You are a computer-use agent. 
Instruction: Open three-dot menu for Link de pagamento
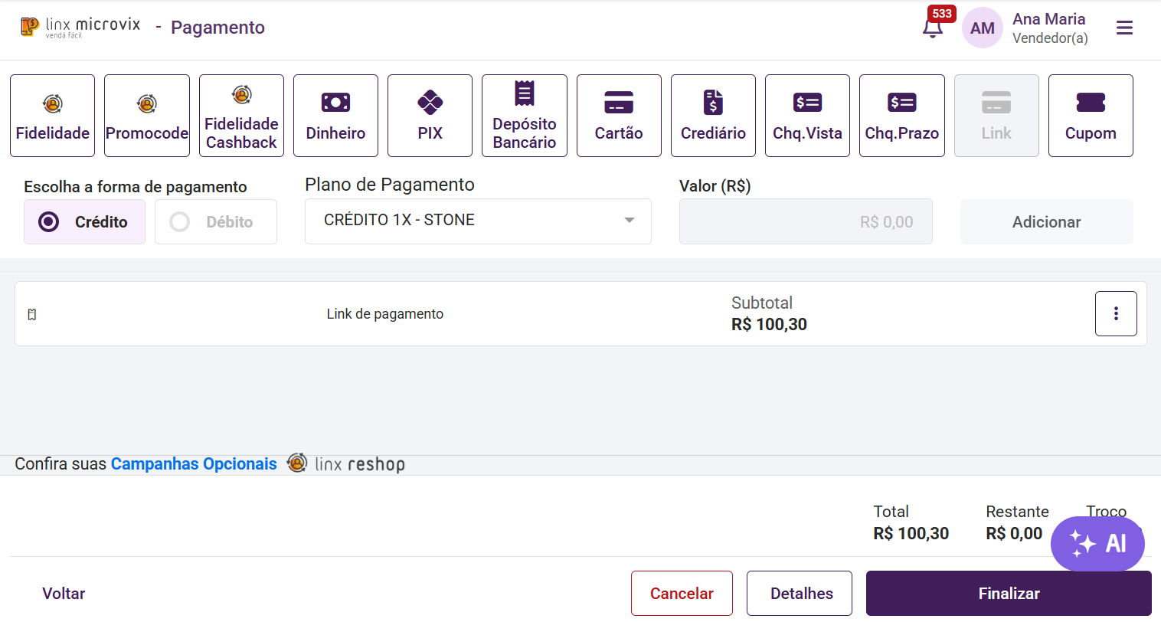coord(1116,313)
